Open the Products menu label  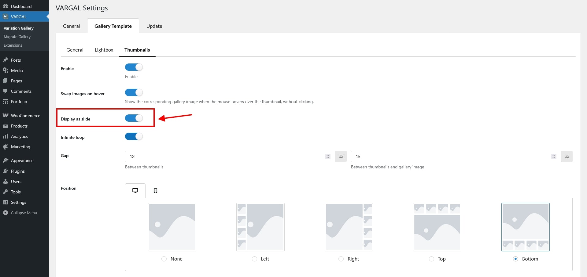click(x=19, y=126)
